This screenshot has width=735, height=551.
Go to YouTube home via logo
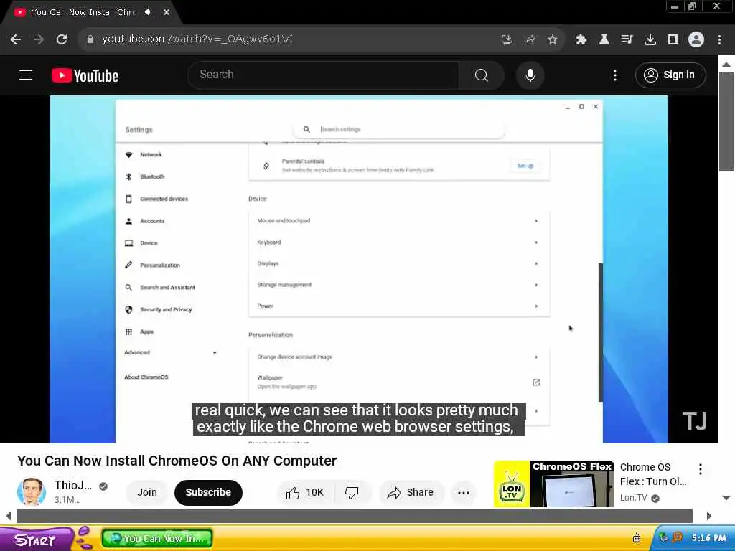coord(85,75)
